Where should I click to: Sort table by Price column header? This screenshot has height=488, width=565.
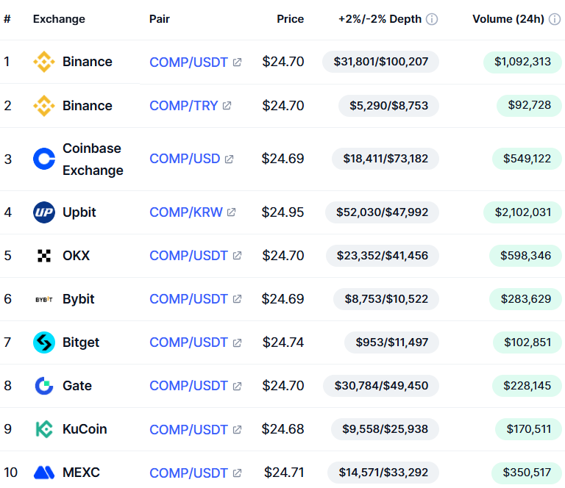click(x=290, y=19)
